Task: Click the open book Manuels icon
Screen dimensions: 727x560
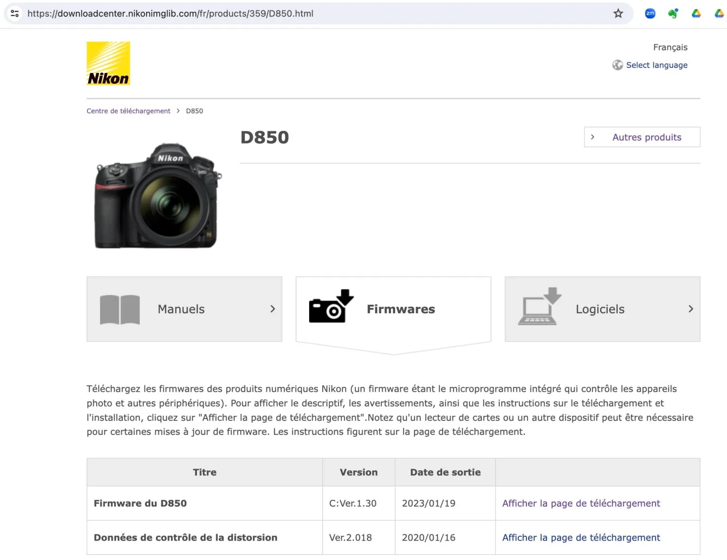Action: click(x=120, y=309)
